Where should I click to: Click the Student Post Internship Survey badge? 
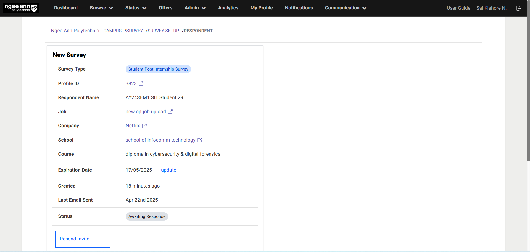point(158,69)
